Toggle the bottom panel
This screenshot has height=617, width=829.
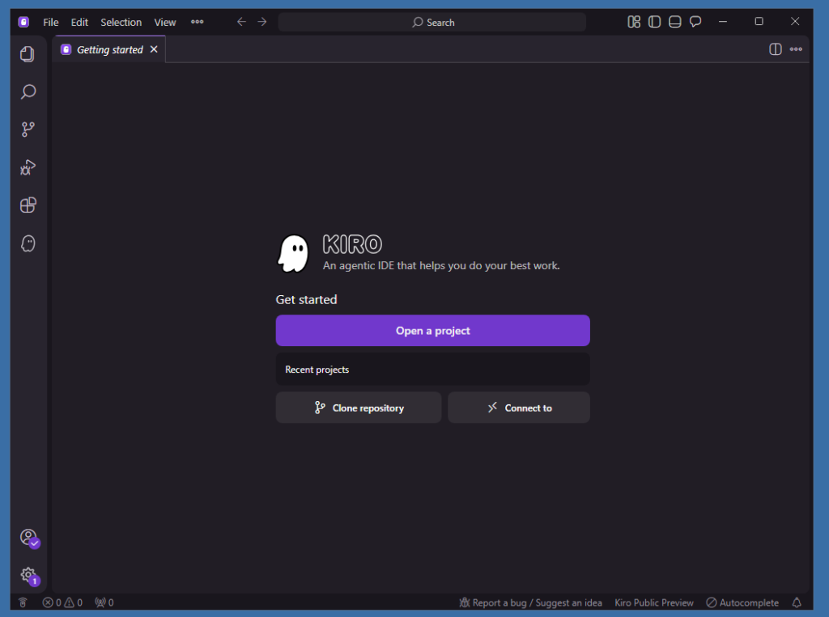(675, 22)
